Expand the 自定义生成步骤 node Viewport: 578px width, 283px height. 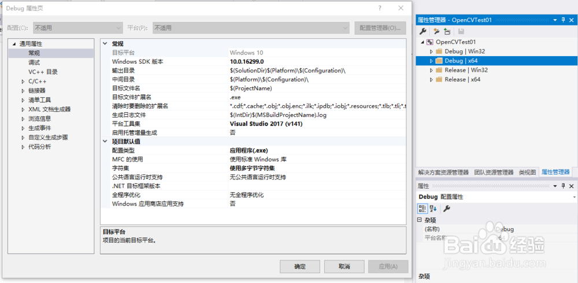tap(23, 138)
